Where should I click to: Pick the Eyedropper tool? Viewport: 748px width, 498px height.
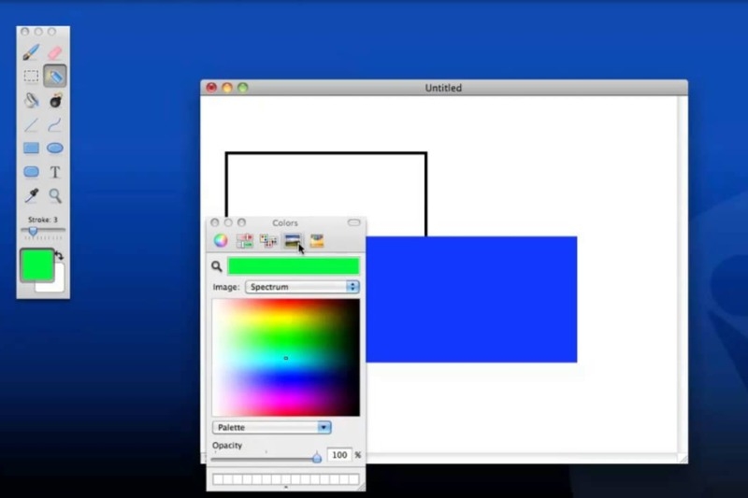(x=32, y=195)
